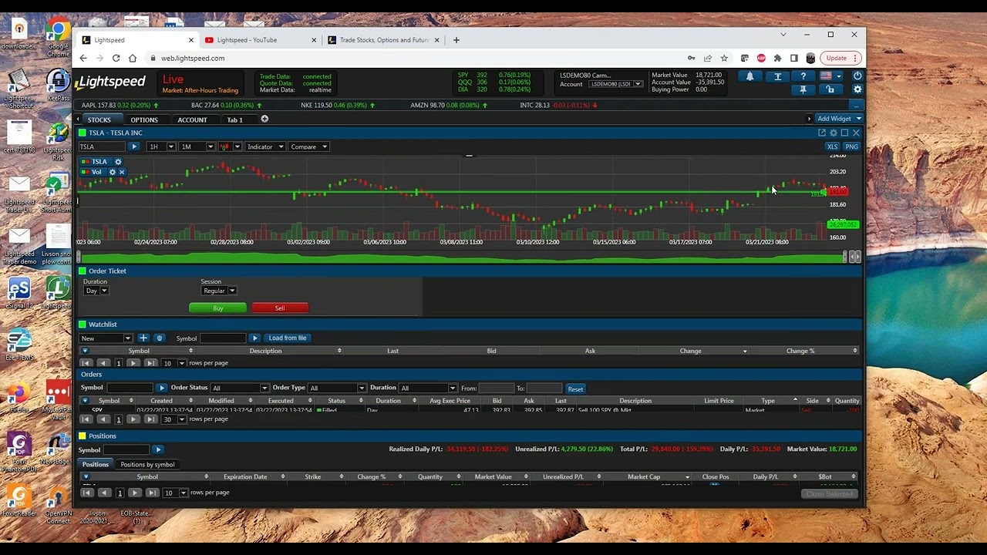Export the chart as PNG

click(851, 146)
